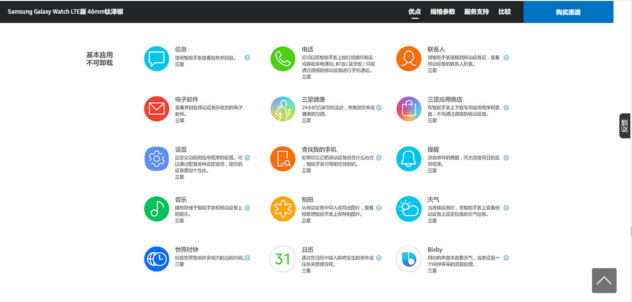
Task: Click the 世界时钟 app title text
Action: [187, 250]
